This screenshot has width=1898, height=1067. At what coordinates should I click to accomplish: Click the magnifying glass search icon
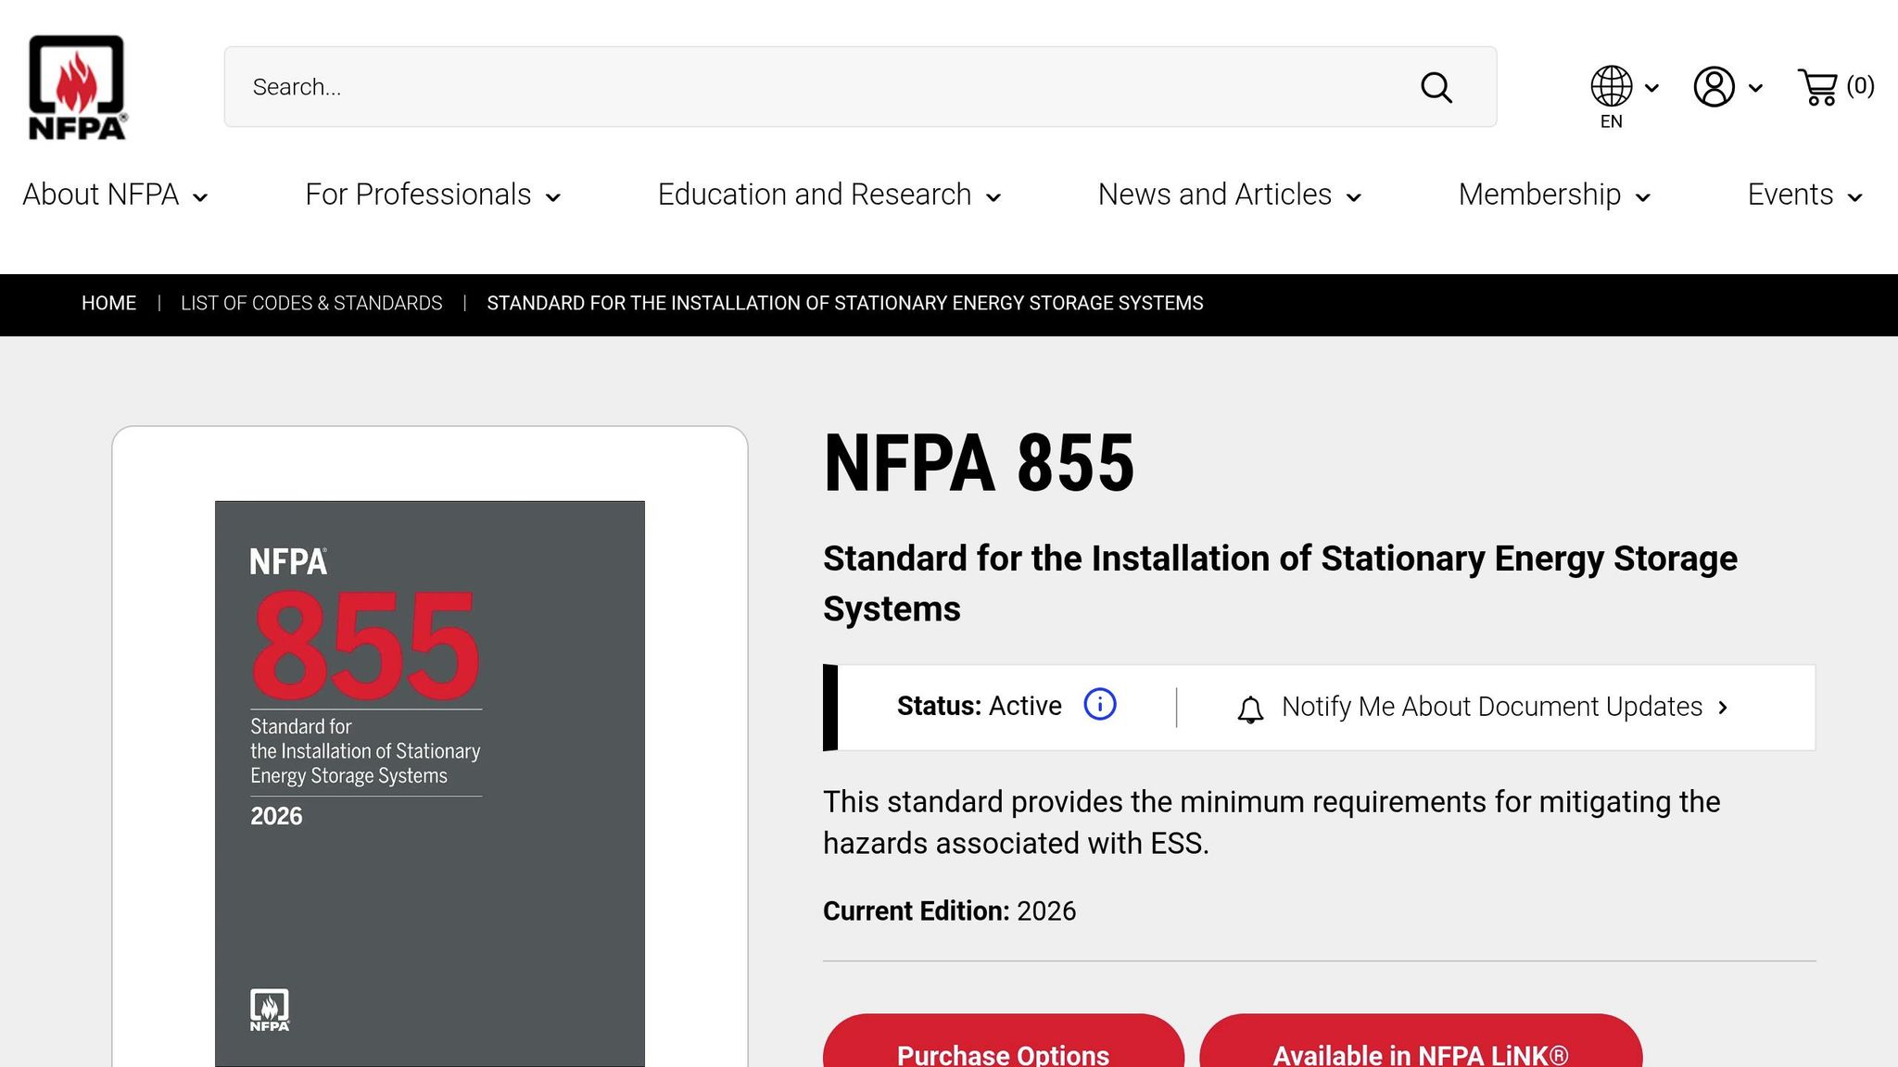(1436, 88)
